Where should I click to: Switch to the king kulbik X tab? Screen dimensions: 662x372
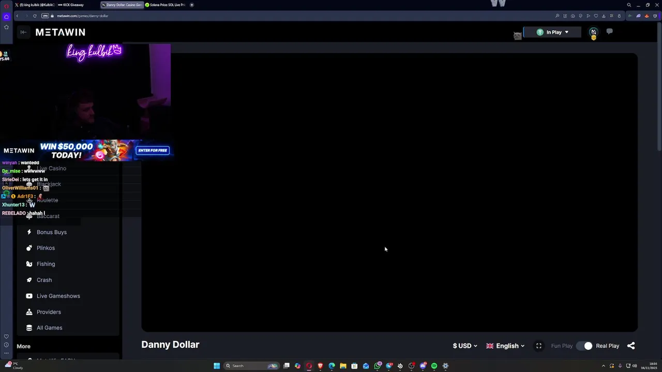point(35,5)
